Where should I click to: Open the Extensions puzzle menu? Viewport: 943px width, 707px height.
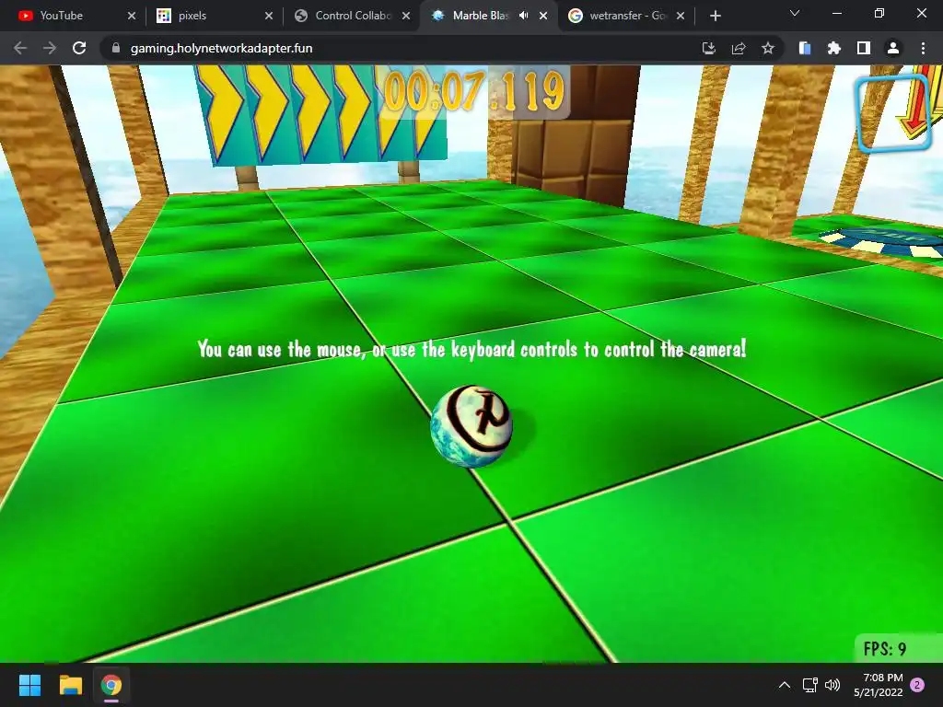point(834,48)
